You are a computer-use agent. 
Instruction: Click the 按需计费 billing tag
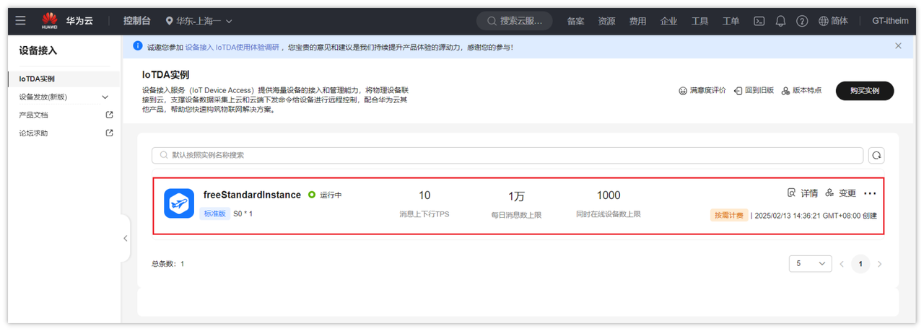pos(729,215)
